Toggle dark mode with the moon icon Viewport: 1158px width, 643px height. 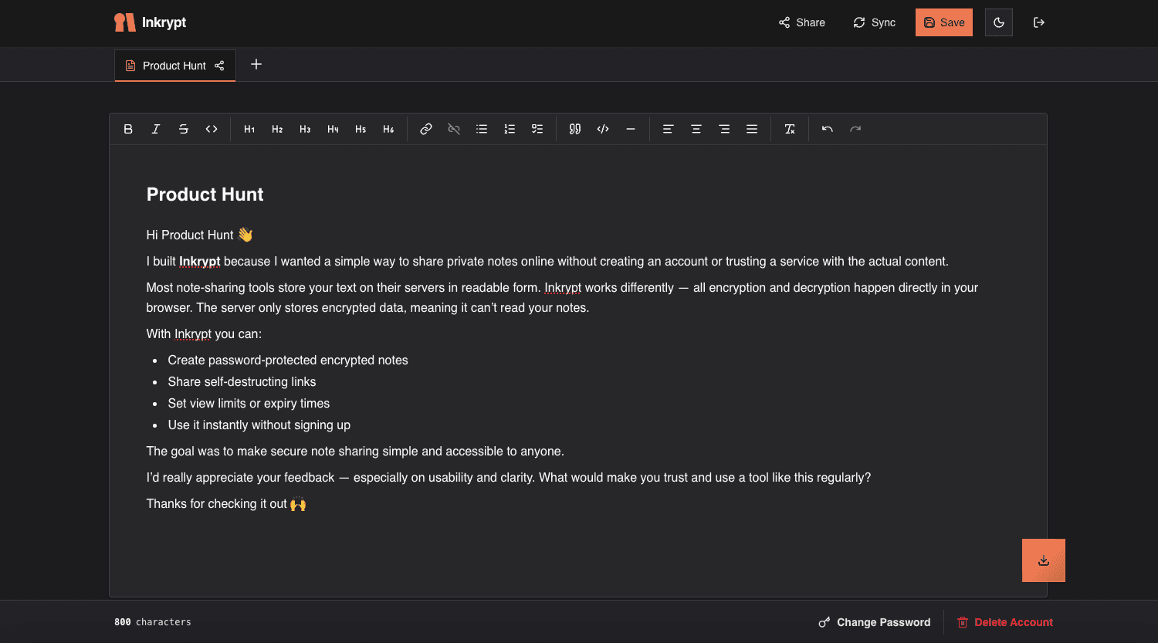(x=998, y=22)
